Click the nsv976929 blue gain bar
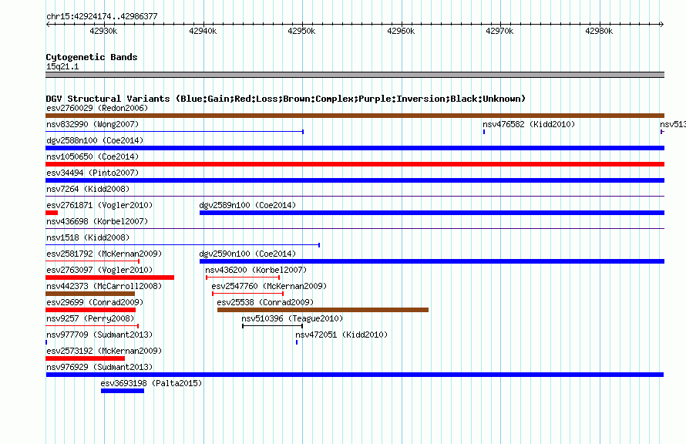This screenshot has height=444, width=686. coord(355,375)
